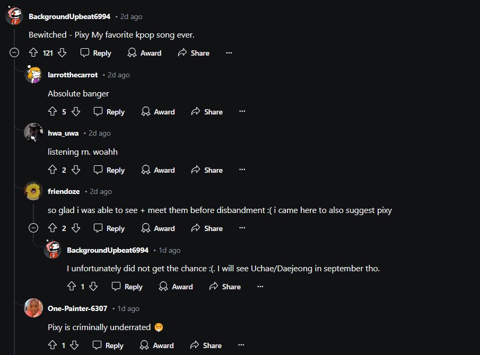Collapse friendoze's reply thread
Screen dimensions: 480x355
(x=33, y=228)
